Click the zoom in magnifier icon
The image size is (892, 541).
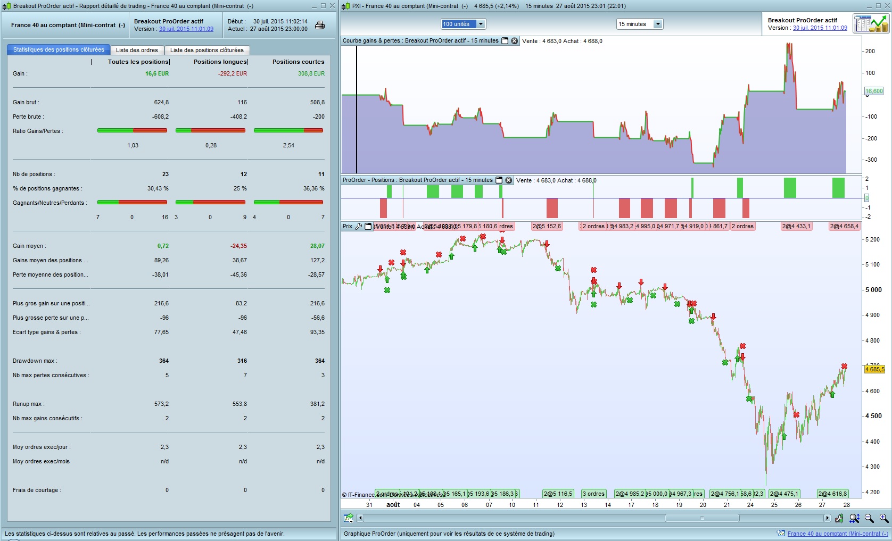tap(883, 518)
